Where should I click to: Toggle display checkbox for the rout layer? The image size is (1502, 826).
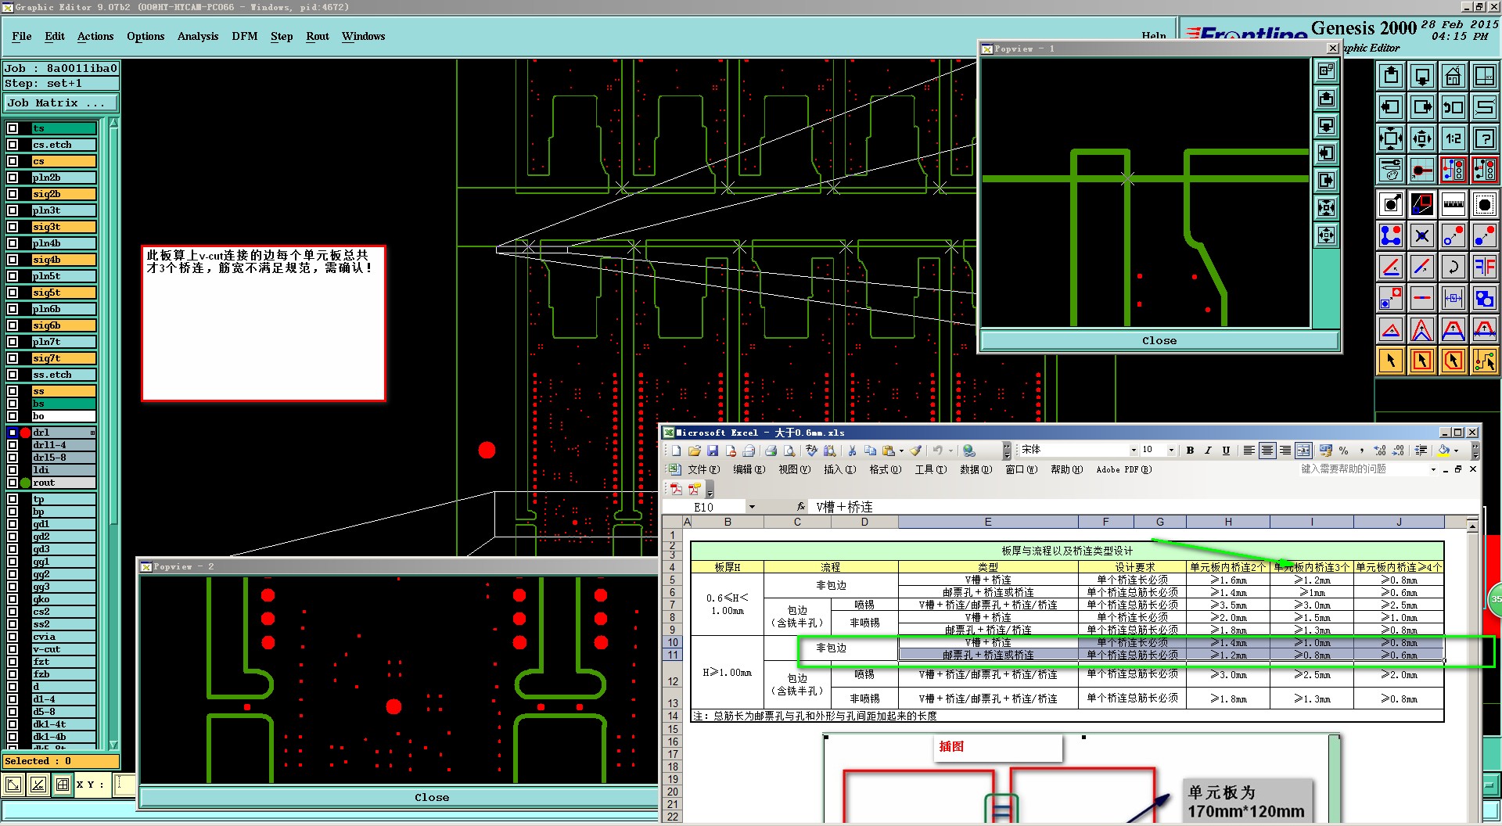coord(13,483)
